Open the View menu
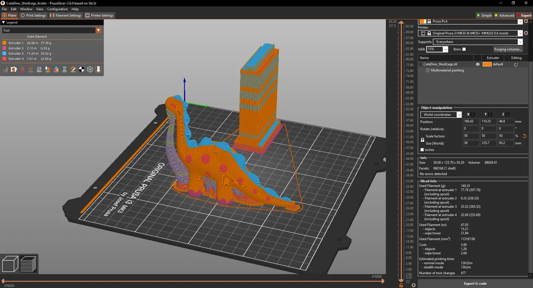Image resolution: width=533 pixels, height=288 pixels. pyautogui.click(x=40, y=9)
